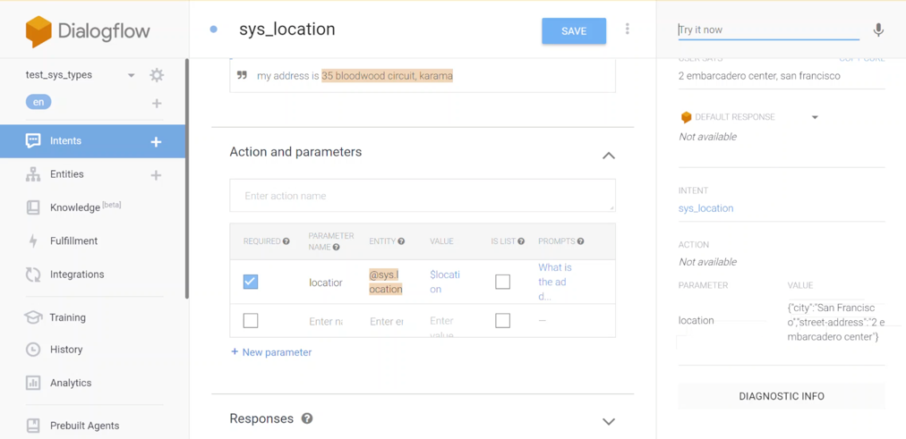Click the Required column help icon
This screenshot has height=439, width=906.
point(286,241)
